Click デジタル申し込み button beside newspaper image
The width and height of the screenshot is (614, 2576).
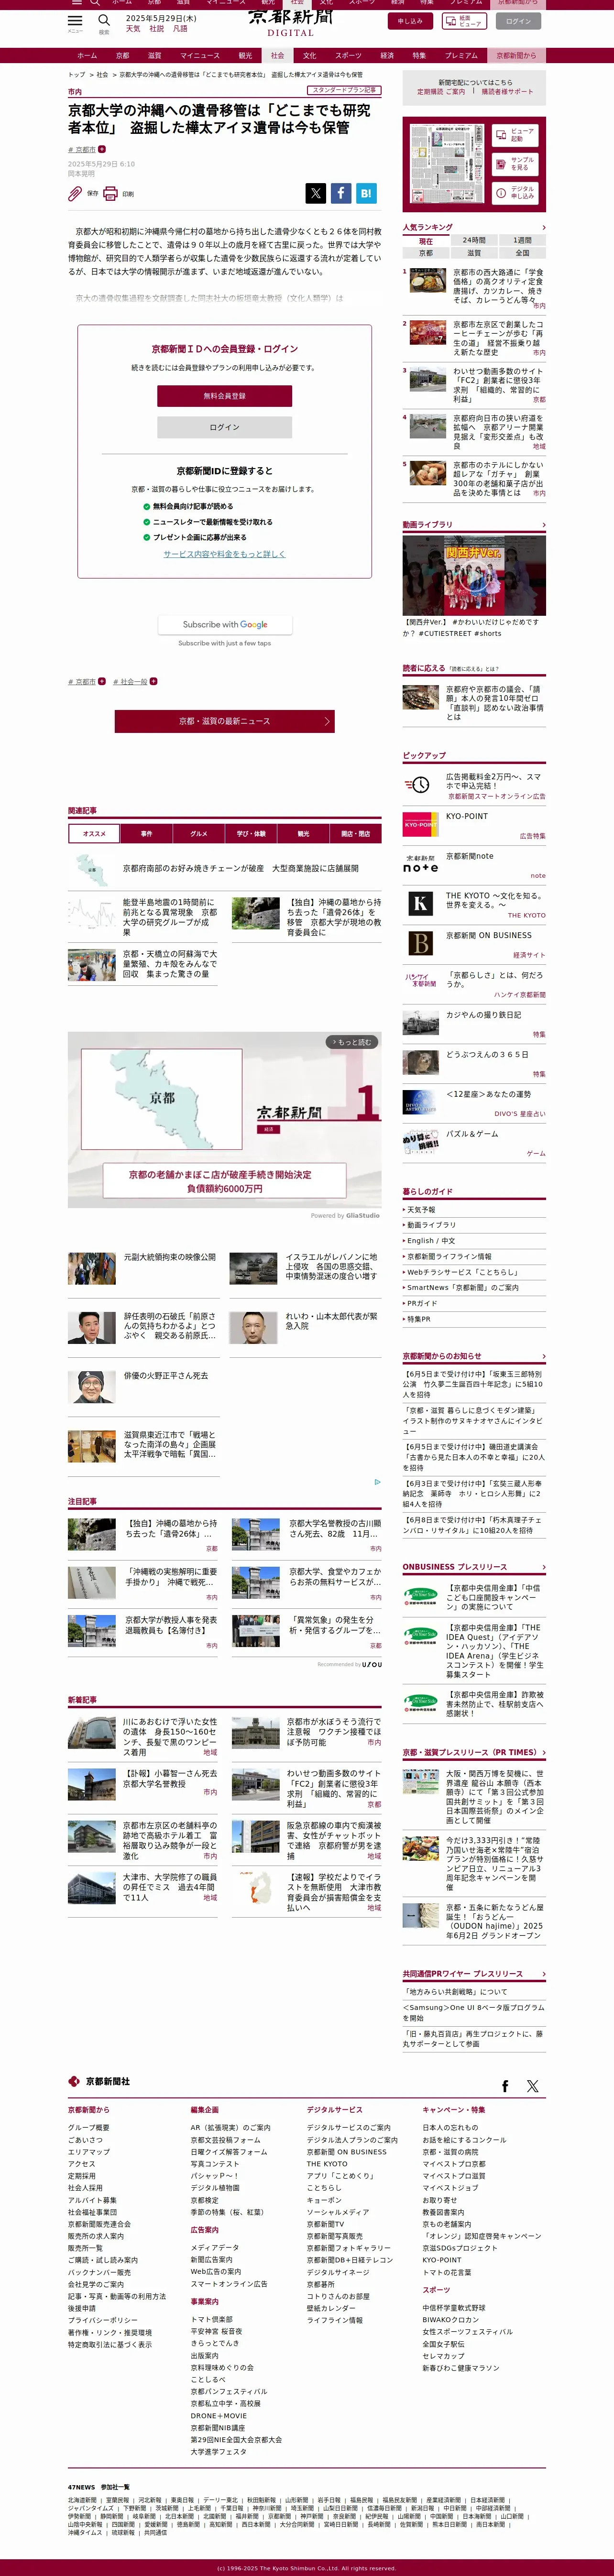(x=515, y=192)
